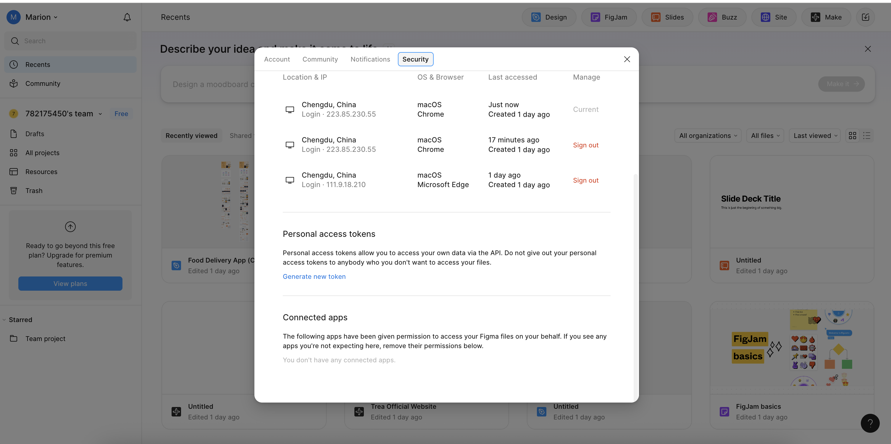Sign out the Microsoft Edge session
This screenshot has width=891, height=444.
point(585,180)
